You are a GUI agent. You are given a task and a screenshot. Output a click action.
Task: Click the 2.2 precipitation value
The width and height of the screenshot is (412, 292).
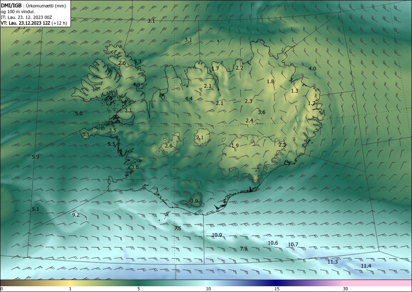(239, 68)
